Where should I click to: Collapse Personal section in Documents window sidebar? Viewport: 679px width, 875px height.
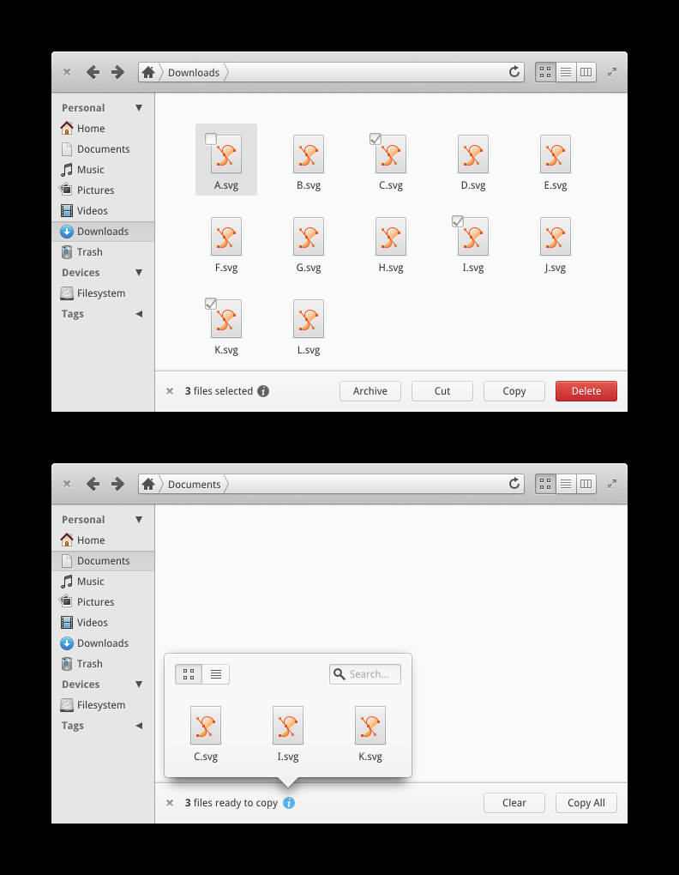tap(139, 520)
